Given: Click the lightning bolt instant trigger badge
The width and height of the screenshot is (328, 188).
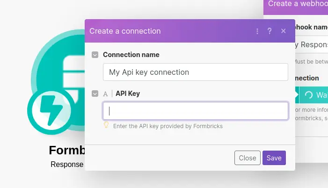Looking at the screenshot, I should (x=49, y=112).
